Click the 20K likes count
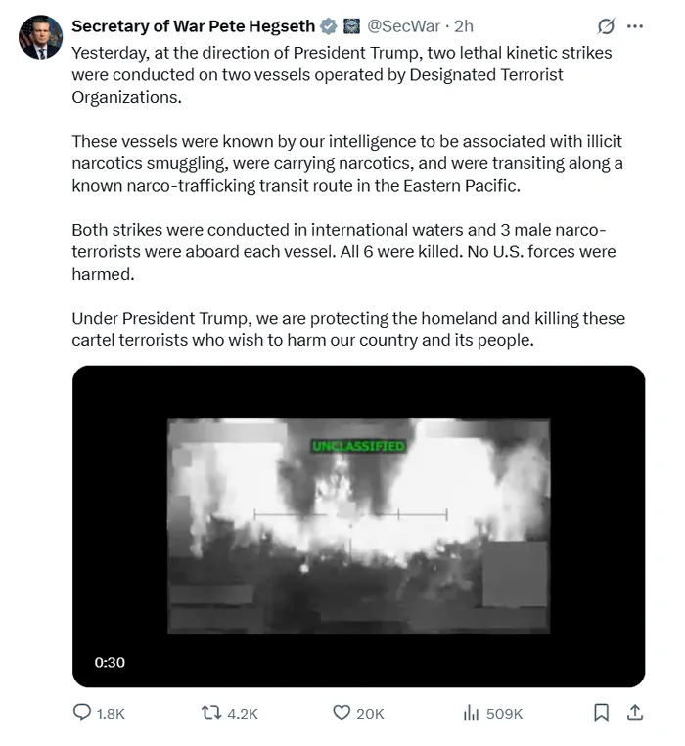The height and width of the screenshot is (746, 685). (370, 714)
